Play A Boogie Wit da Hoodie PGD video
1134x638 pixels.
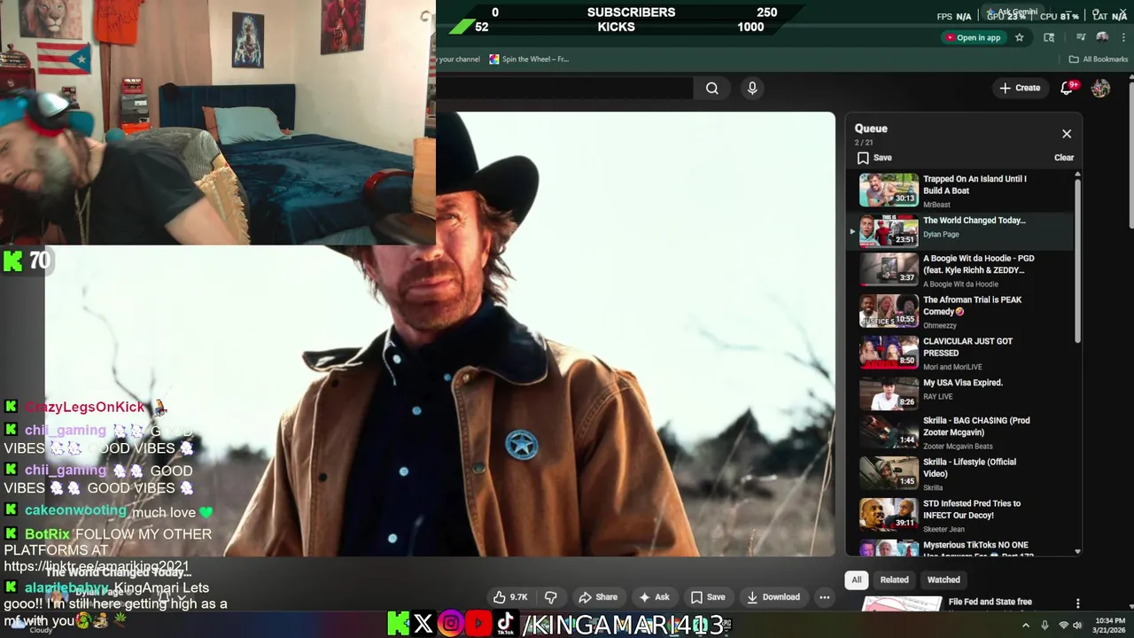(x=961, y=269)
